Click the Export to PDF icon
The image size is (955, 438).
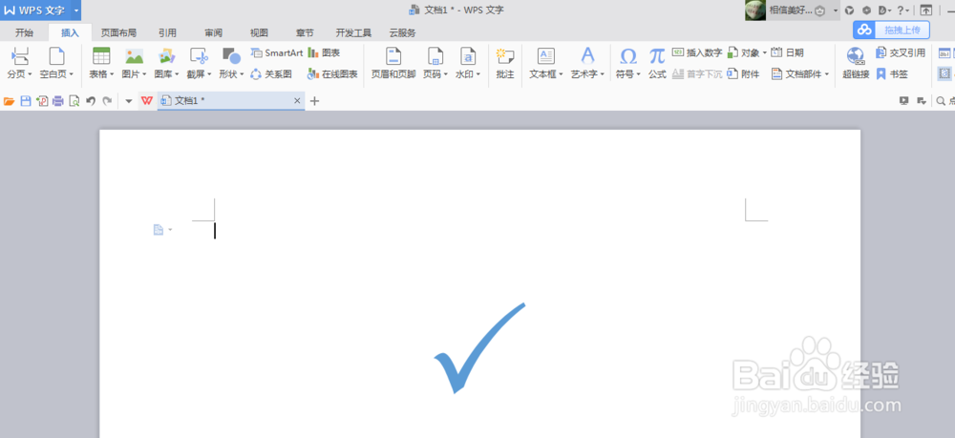pos(42,101)
